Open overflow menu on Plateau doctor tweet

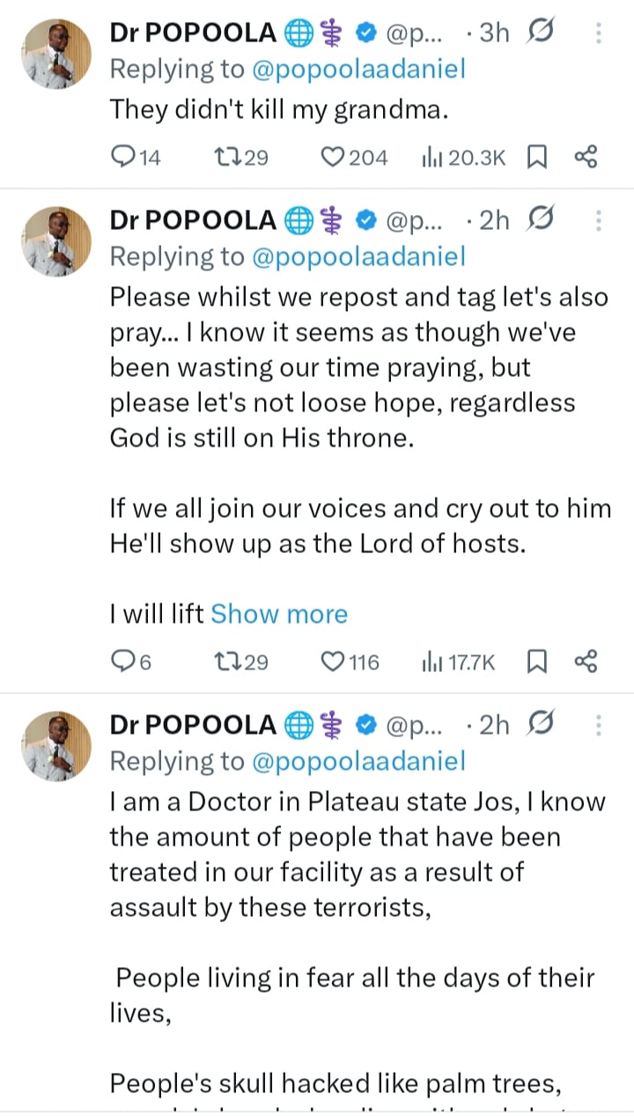(x=599, y=725)
